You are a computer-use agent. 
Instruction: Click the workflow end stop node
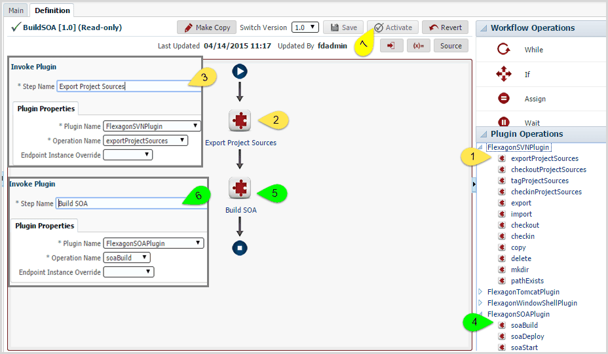tap(240, 248)
